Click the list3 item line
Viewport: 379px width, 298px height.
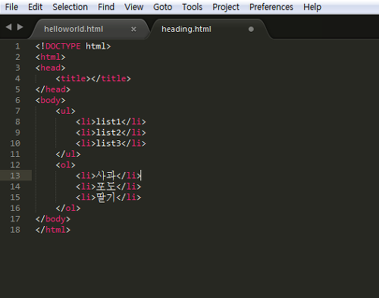(111, 143)
